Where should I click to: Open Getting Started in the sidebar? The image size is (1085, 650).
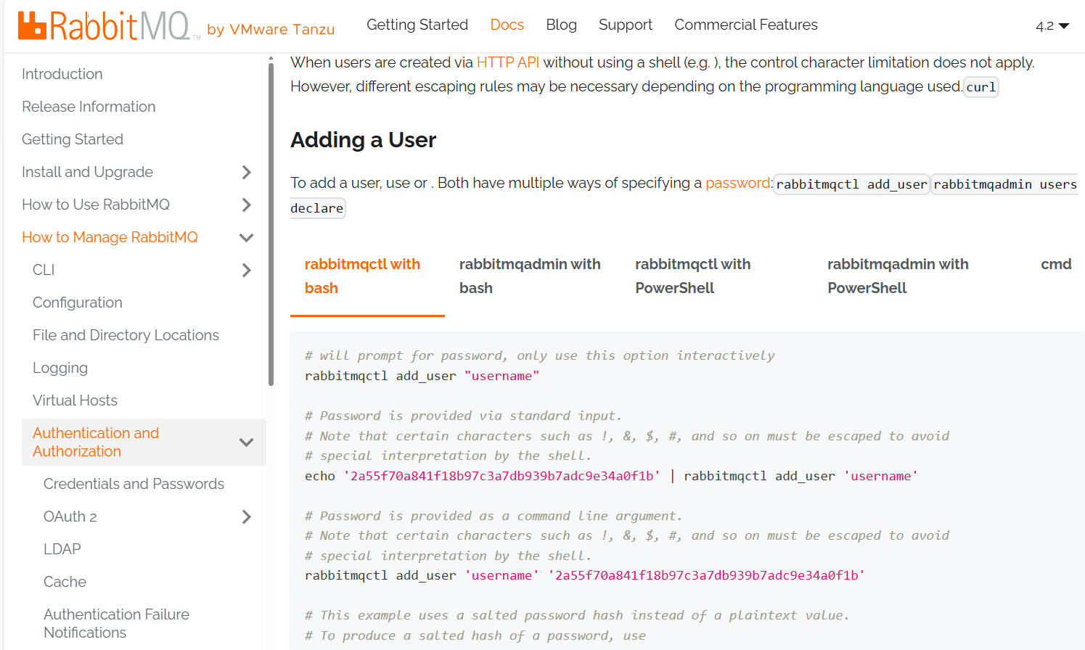(73, 139)
